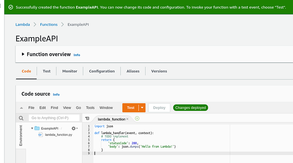Open the editor pane tab-list icon
This screenshot has height=163, width=293.
click(x=87, y=119)
